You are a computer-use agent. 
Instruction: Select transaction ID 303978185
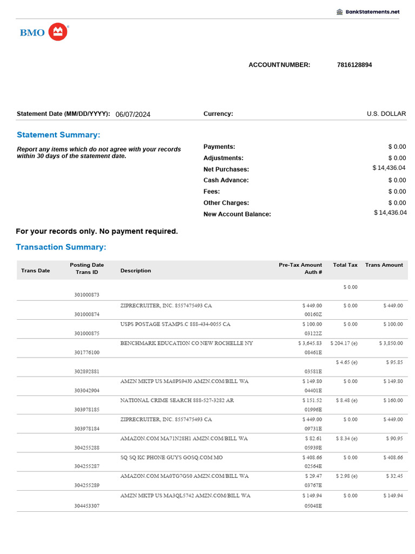86,409
